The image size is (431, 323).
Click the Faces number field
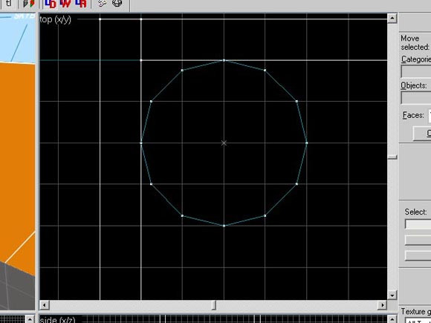click(x=430, y=116)
